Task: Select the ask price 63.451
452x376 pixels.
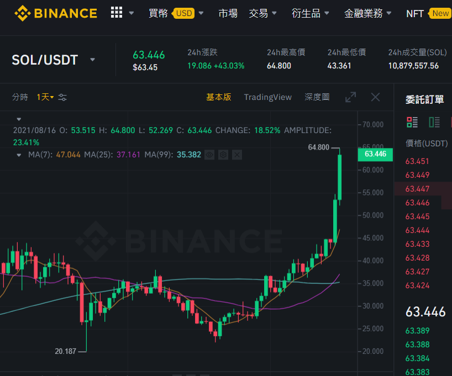Action: tap(417, 161)
